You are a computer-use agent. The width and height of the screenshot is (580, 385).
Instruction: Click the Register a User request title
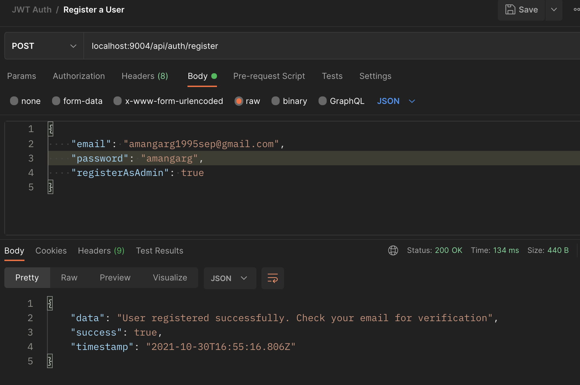[94, 10]
